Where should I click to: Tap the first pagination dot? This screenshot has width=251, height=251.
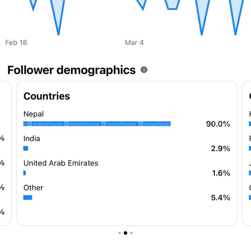(119, 233)
